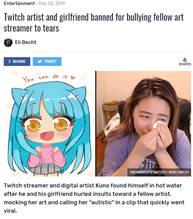Screen dimensions: 193x219
Task: Open the crying streamer webcam image
Action: coord(143,124)
